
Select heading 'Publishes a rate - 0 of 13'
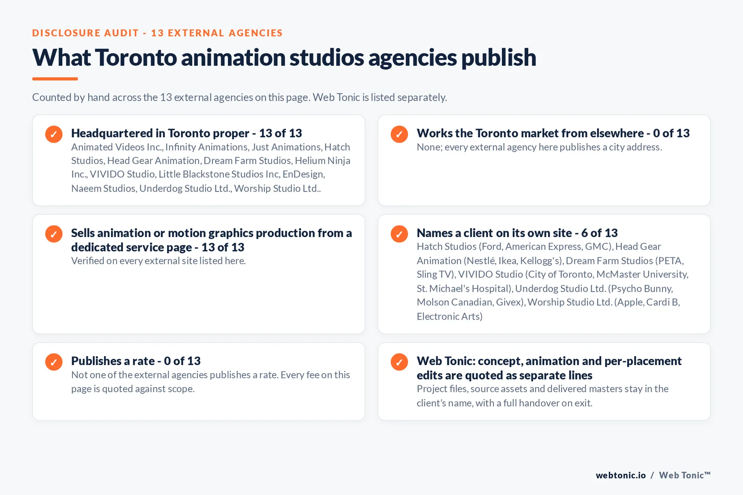(136, 361)
